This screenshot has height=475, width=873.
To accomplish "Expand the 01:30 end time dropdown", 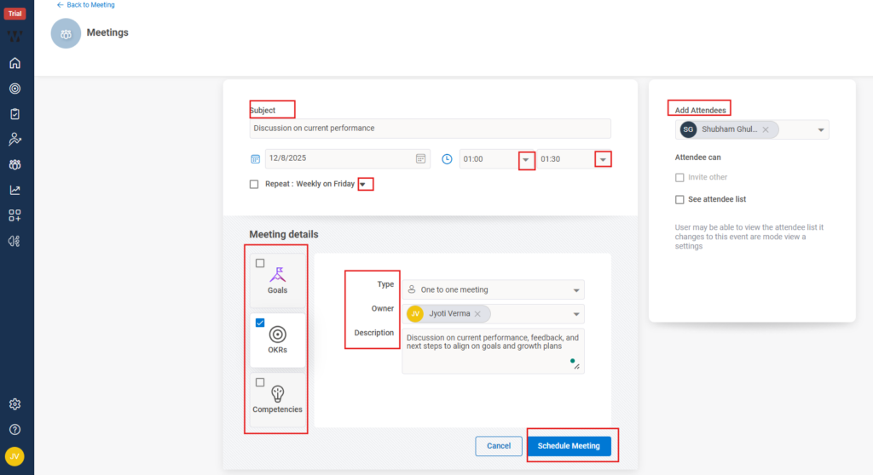I will pos(603,159).
